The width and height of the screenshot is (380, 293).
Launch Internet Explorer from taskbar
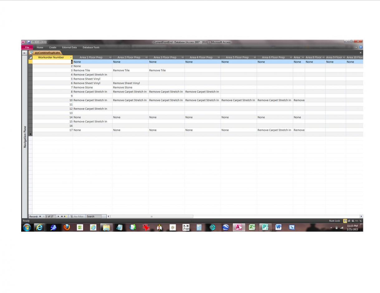click(x=39, y=227)
